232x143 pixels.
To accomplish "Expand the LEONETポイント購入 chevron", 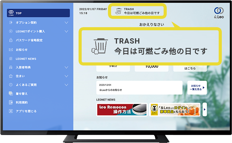I will [x=67, y=31].
